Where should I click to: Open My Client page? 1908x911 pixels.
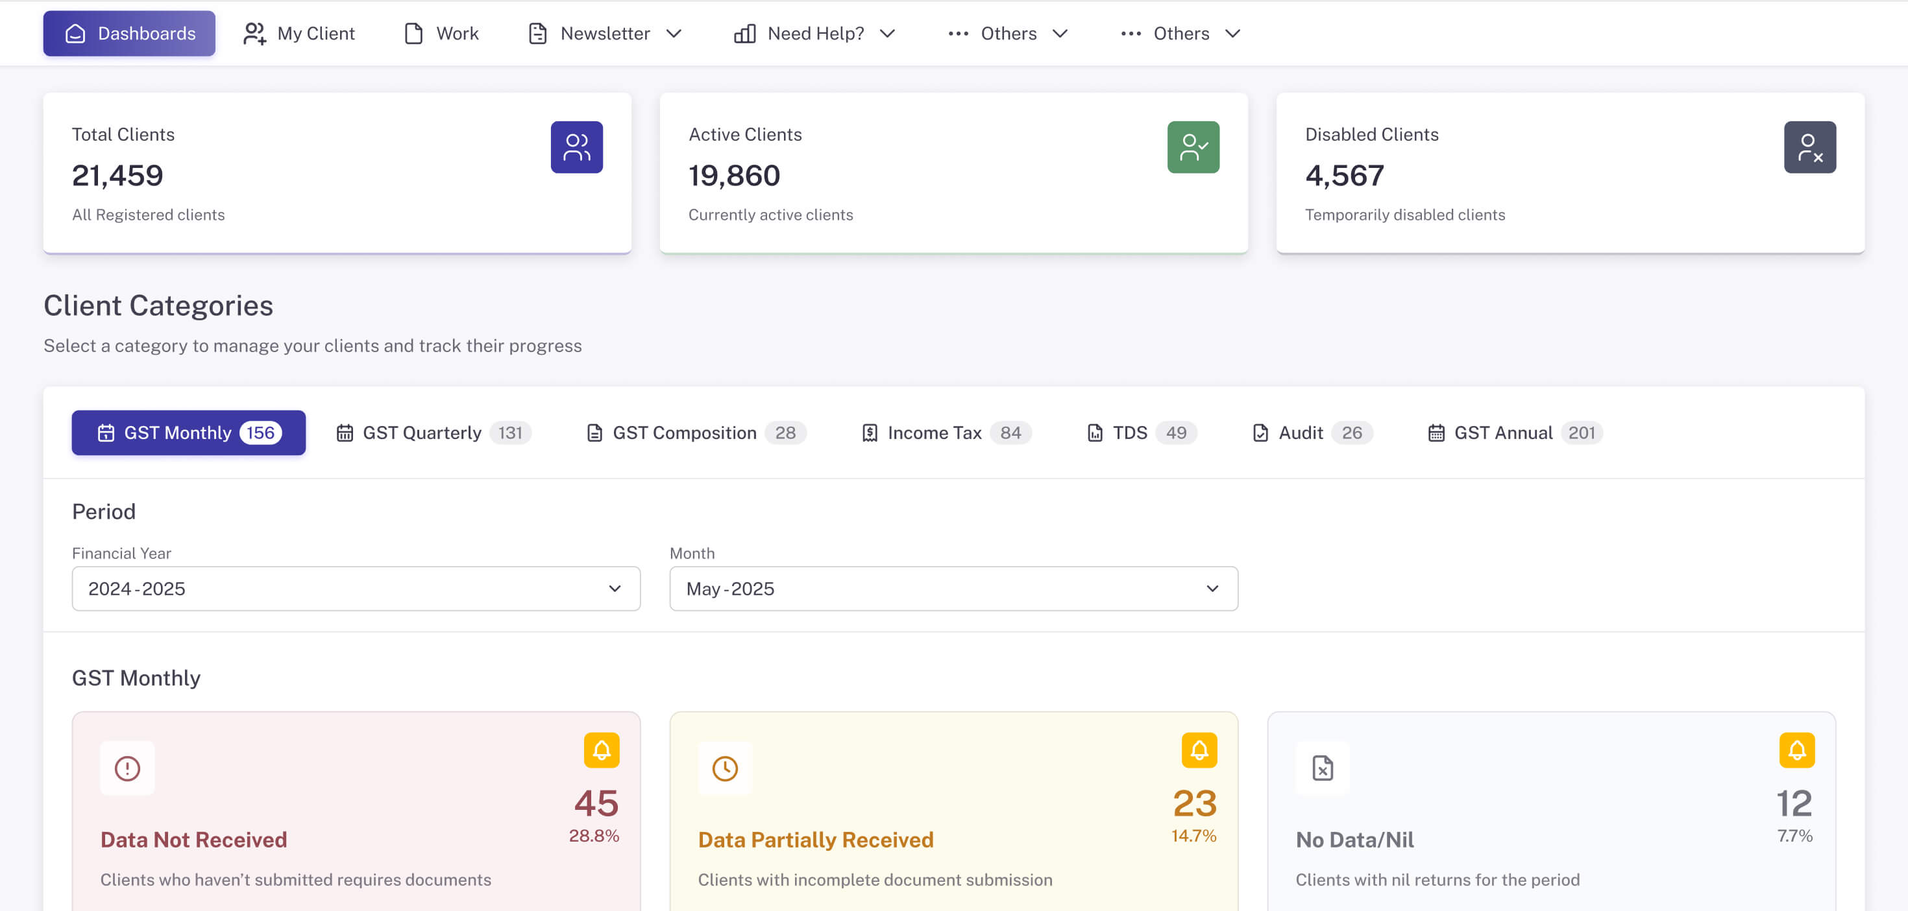[299, 33]
